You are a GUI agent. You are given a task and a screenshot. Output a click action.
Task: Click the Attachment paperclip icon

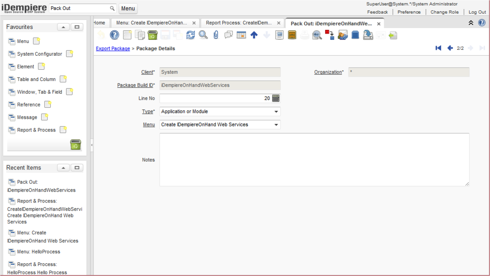(x=216, y=35)
